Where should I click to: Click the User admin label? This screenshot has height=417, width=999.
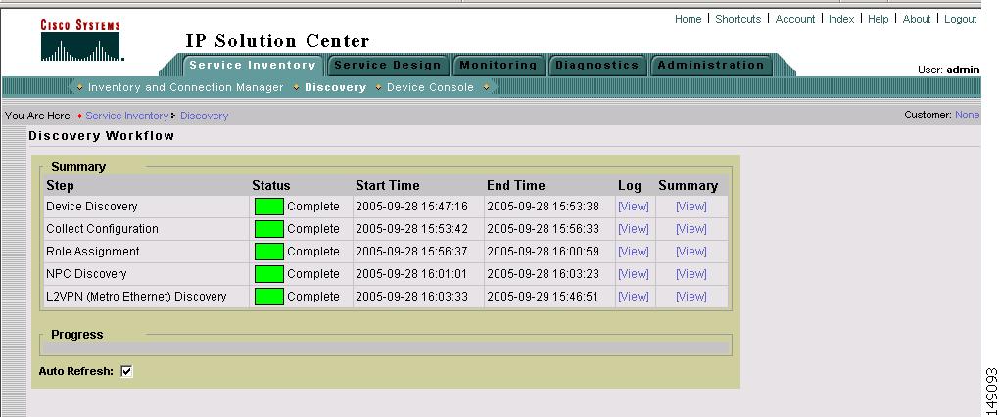coord(948,69)
